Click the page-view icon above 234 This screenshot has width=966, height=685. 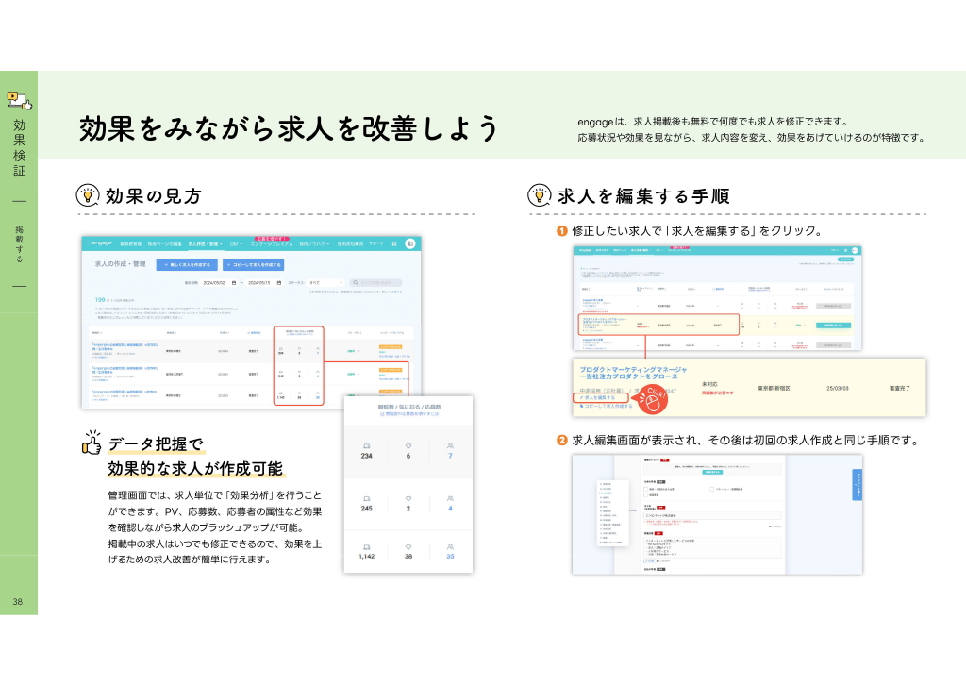367,446
